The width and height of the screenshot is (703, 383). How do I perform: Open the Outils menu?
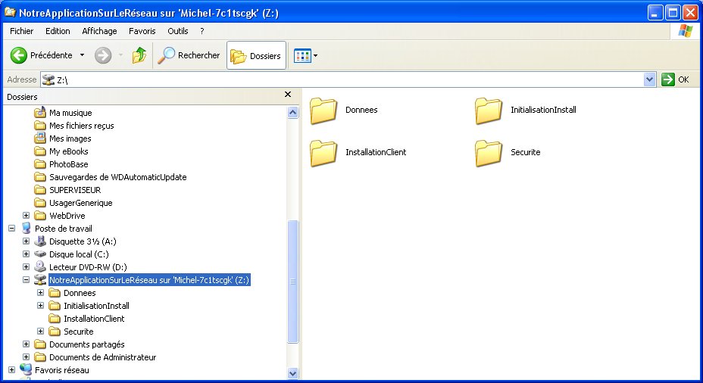click(177, 31)
